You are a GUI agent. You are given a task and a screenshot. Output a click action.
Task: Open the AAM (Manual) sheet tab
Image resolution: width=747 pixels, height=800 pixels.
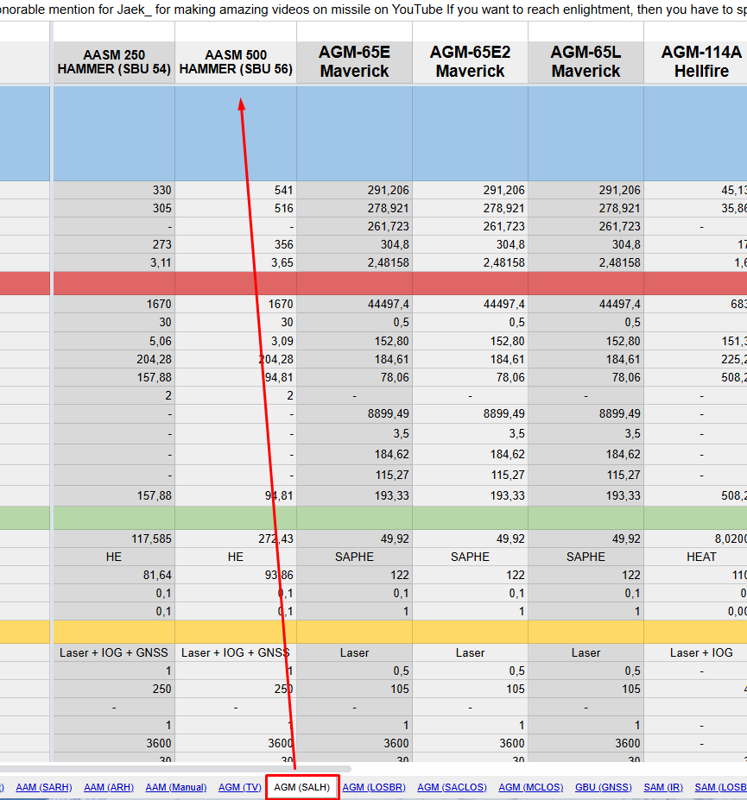[x=176, y=787]
